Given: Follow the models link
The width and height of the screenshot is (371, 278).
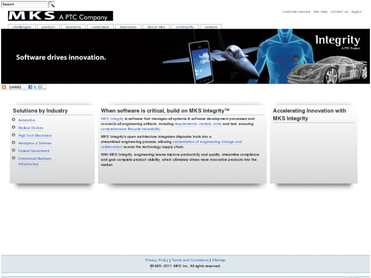Looking at the screenshot, I should pyautogui.click(x=205, y=124).
